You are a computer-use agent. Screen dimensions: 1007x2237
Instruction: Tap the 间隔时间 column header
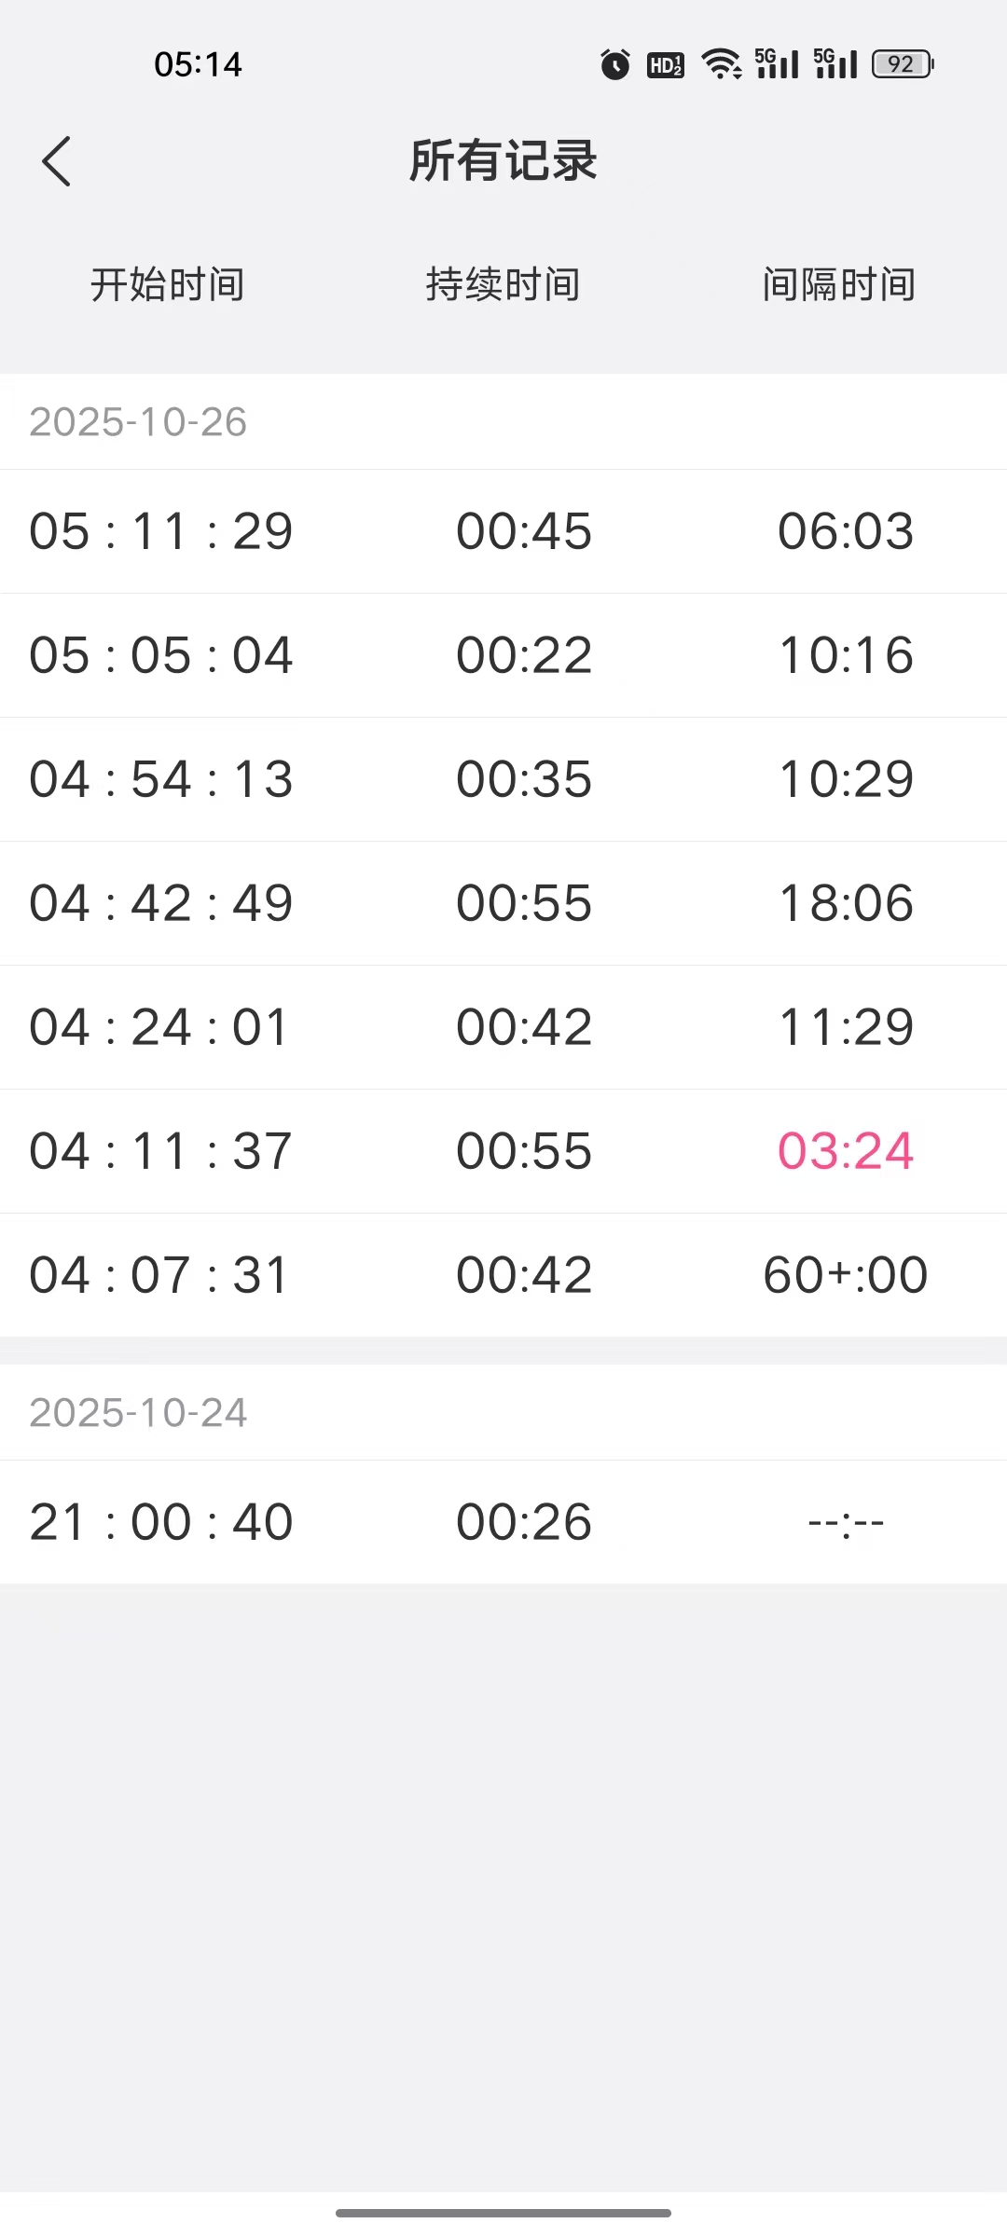tap(839, 284)
